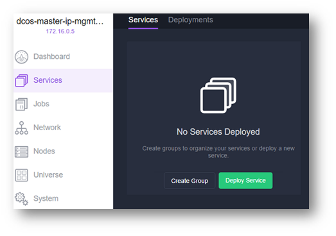
Task: Click the System gears icon
Action: [x=21, y=199]
